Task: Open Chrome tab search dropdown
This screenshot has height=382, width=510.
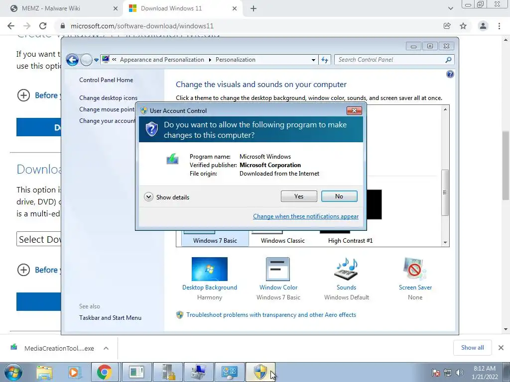Action: (450, 8)
